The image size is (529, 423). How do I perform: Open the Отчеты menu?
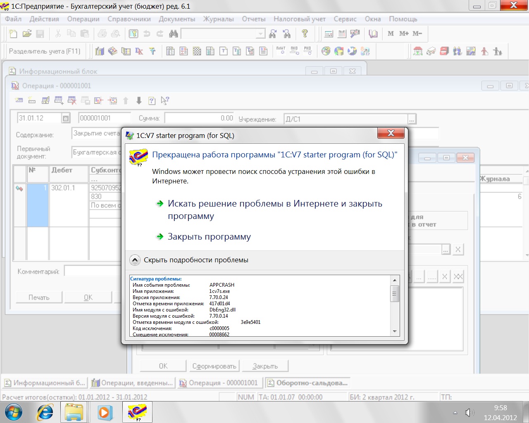click(254, 19)
